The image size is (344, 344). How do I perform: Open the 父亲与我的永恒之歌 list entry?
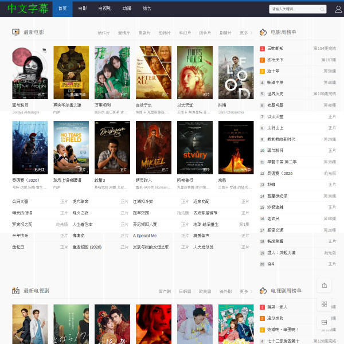click(151, 247)
